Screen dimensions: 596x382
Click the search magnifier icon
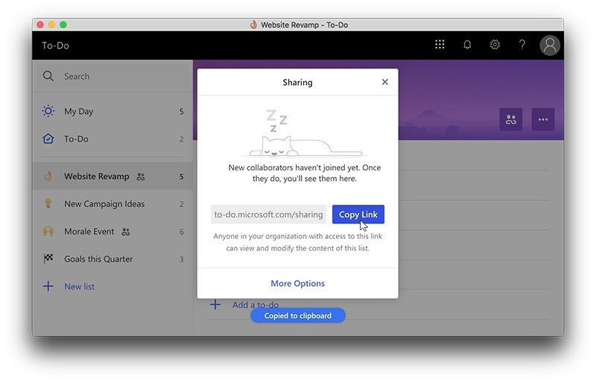point(48,76)
